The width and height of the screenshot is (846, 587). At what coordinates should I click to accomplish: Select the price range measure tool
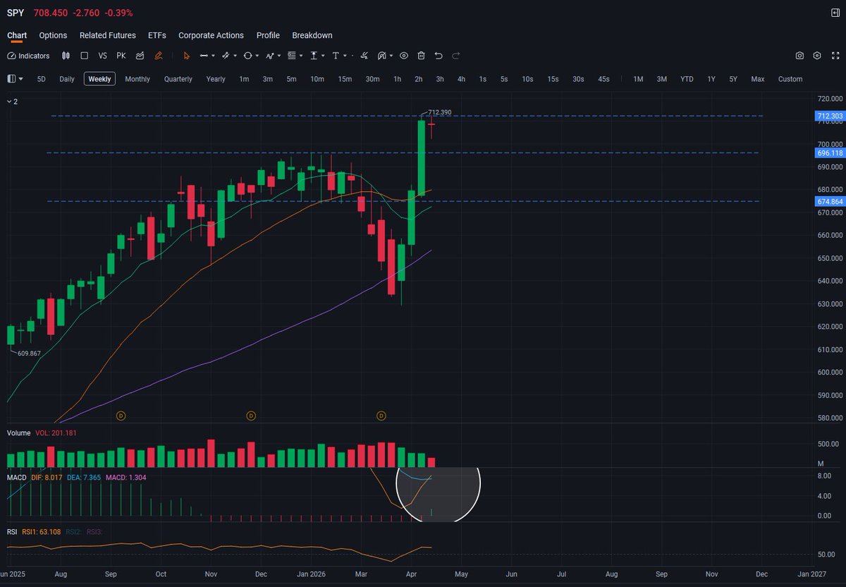click(x=314, y=56)
